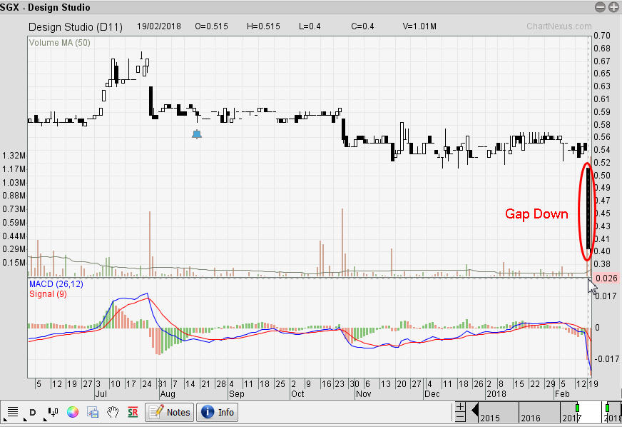Click the O=0.515 open value
The width and height of the screenshot is (622, 427).
point(211,26)
